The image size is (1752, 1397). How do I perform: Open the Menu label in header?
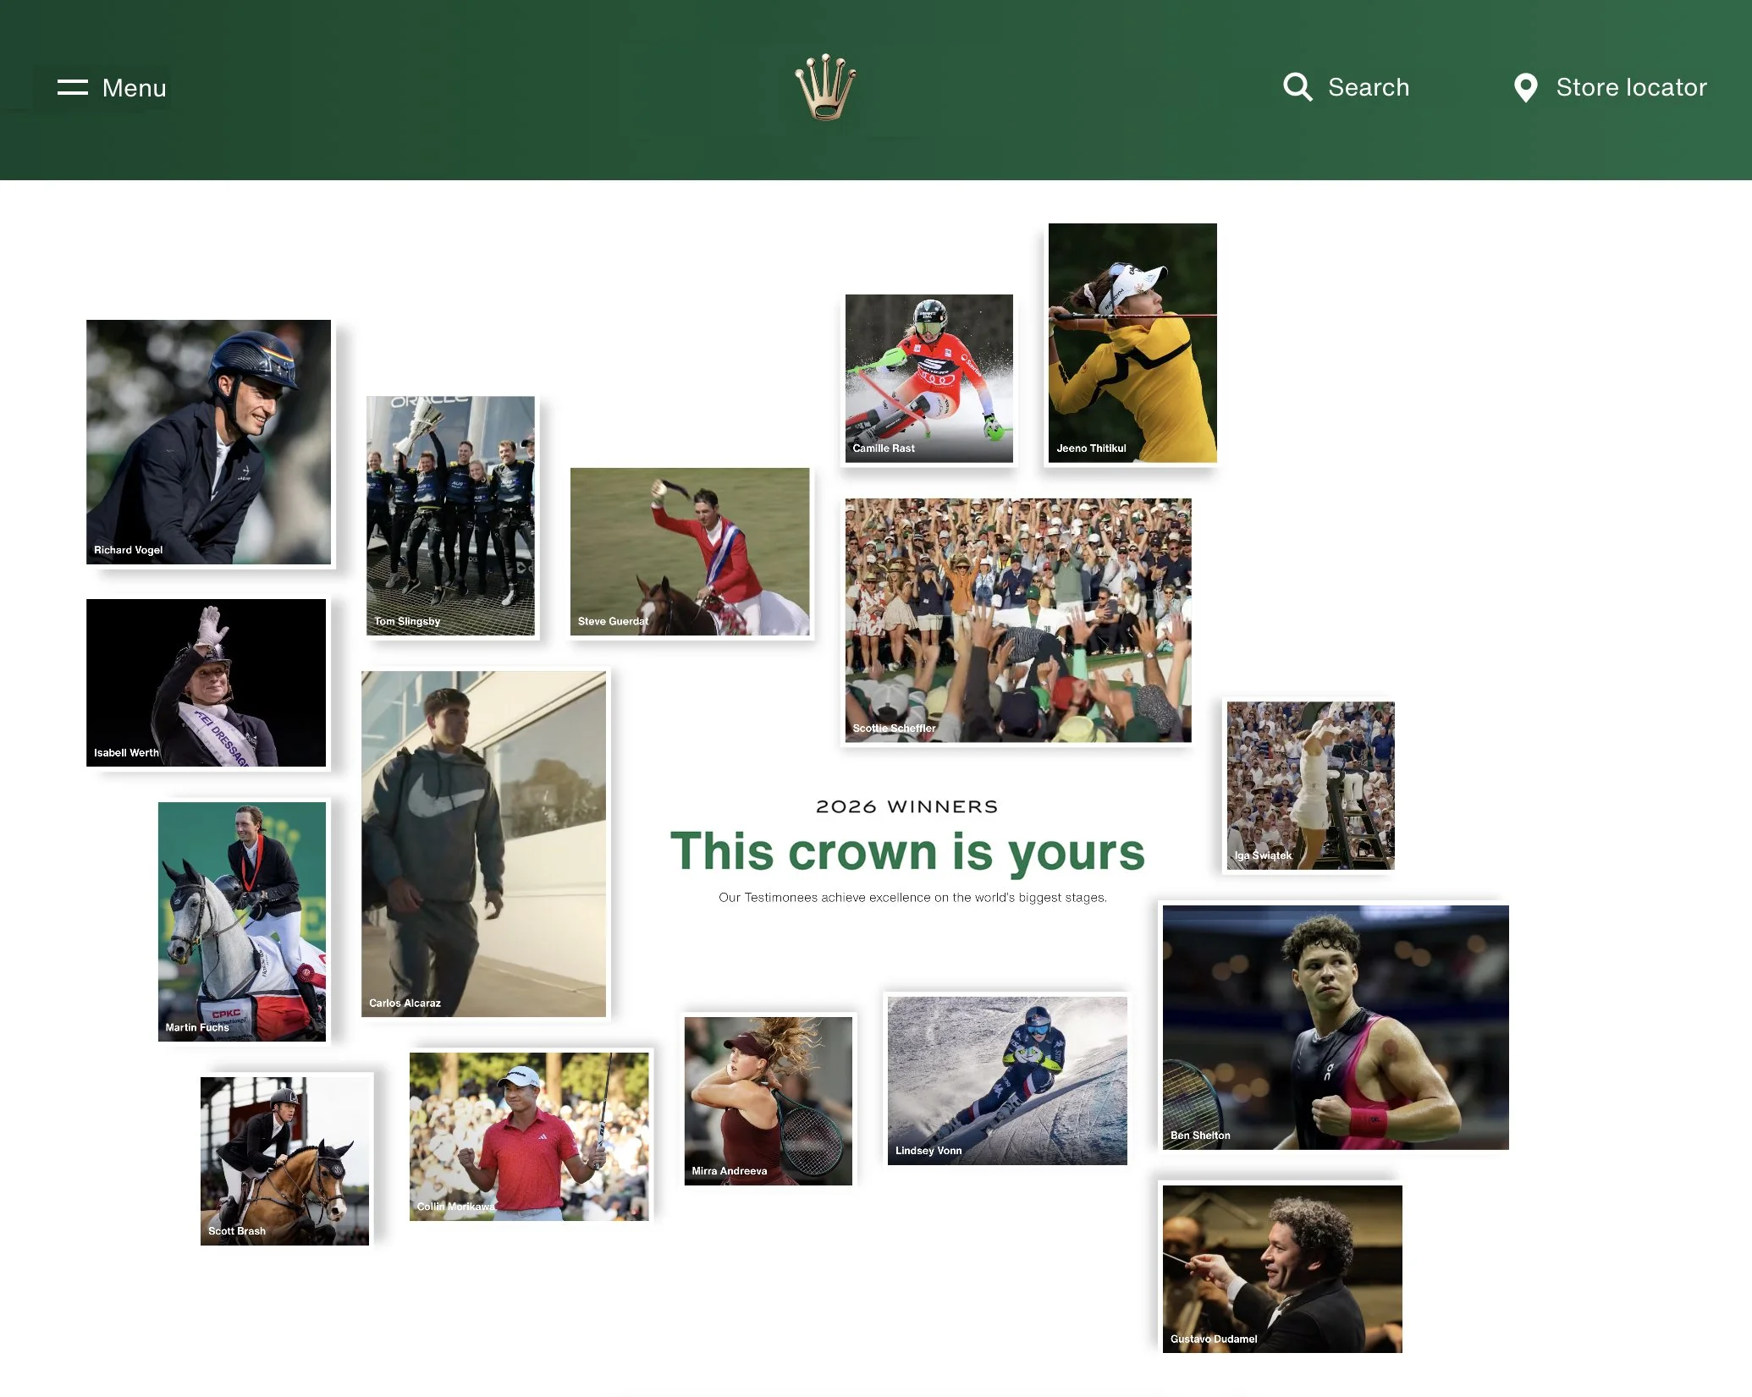tap(134, 88)
